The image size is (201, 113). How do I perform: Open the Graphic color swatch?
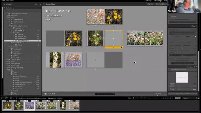coord(194,84)
